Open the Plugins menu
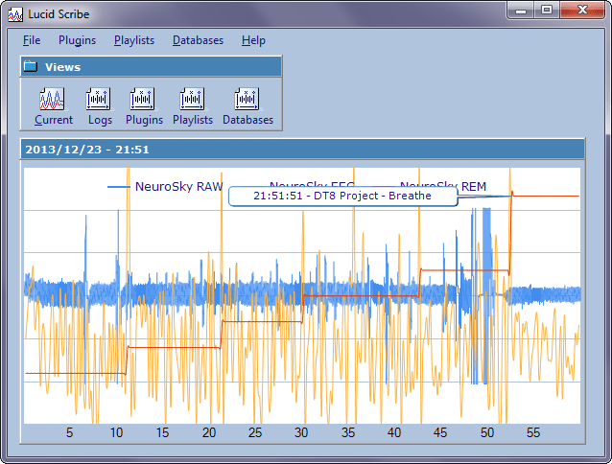The height and width of the screenshot is (464, 612). click(77, 40)
